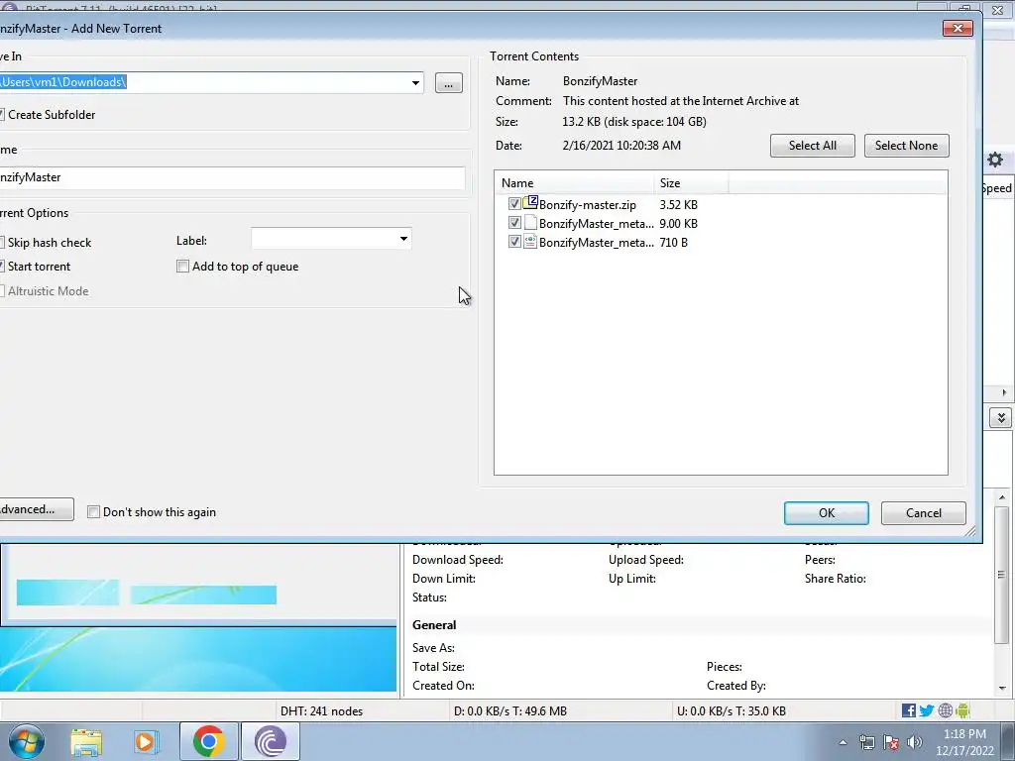Uncheck the 9.00 KB BonzifyMaster_meta checkbox
This screenshot has height=761, width=1015.
pos(514,223)
